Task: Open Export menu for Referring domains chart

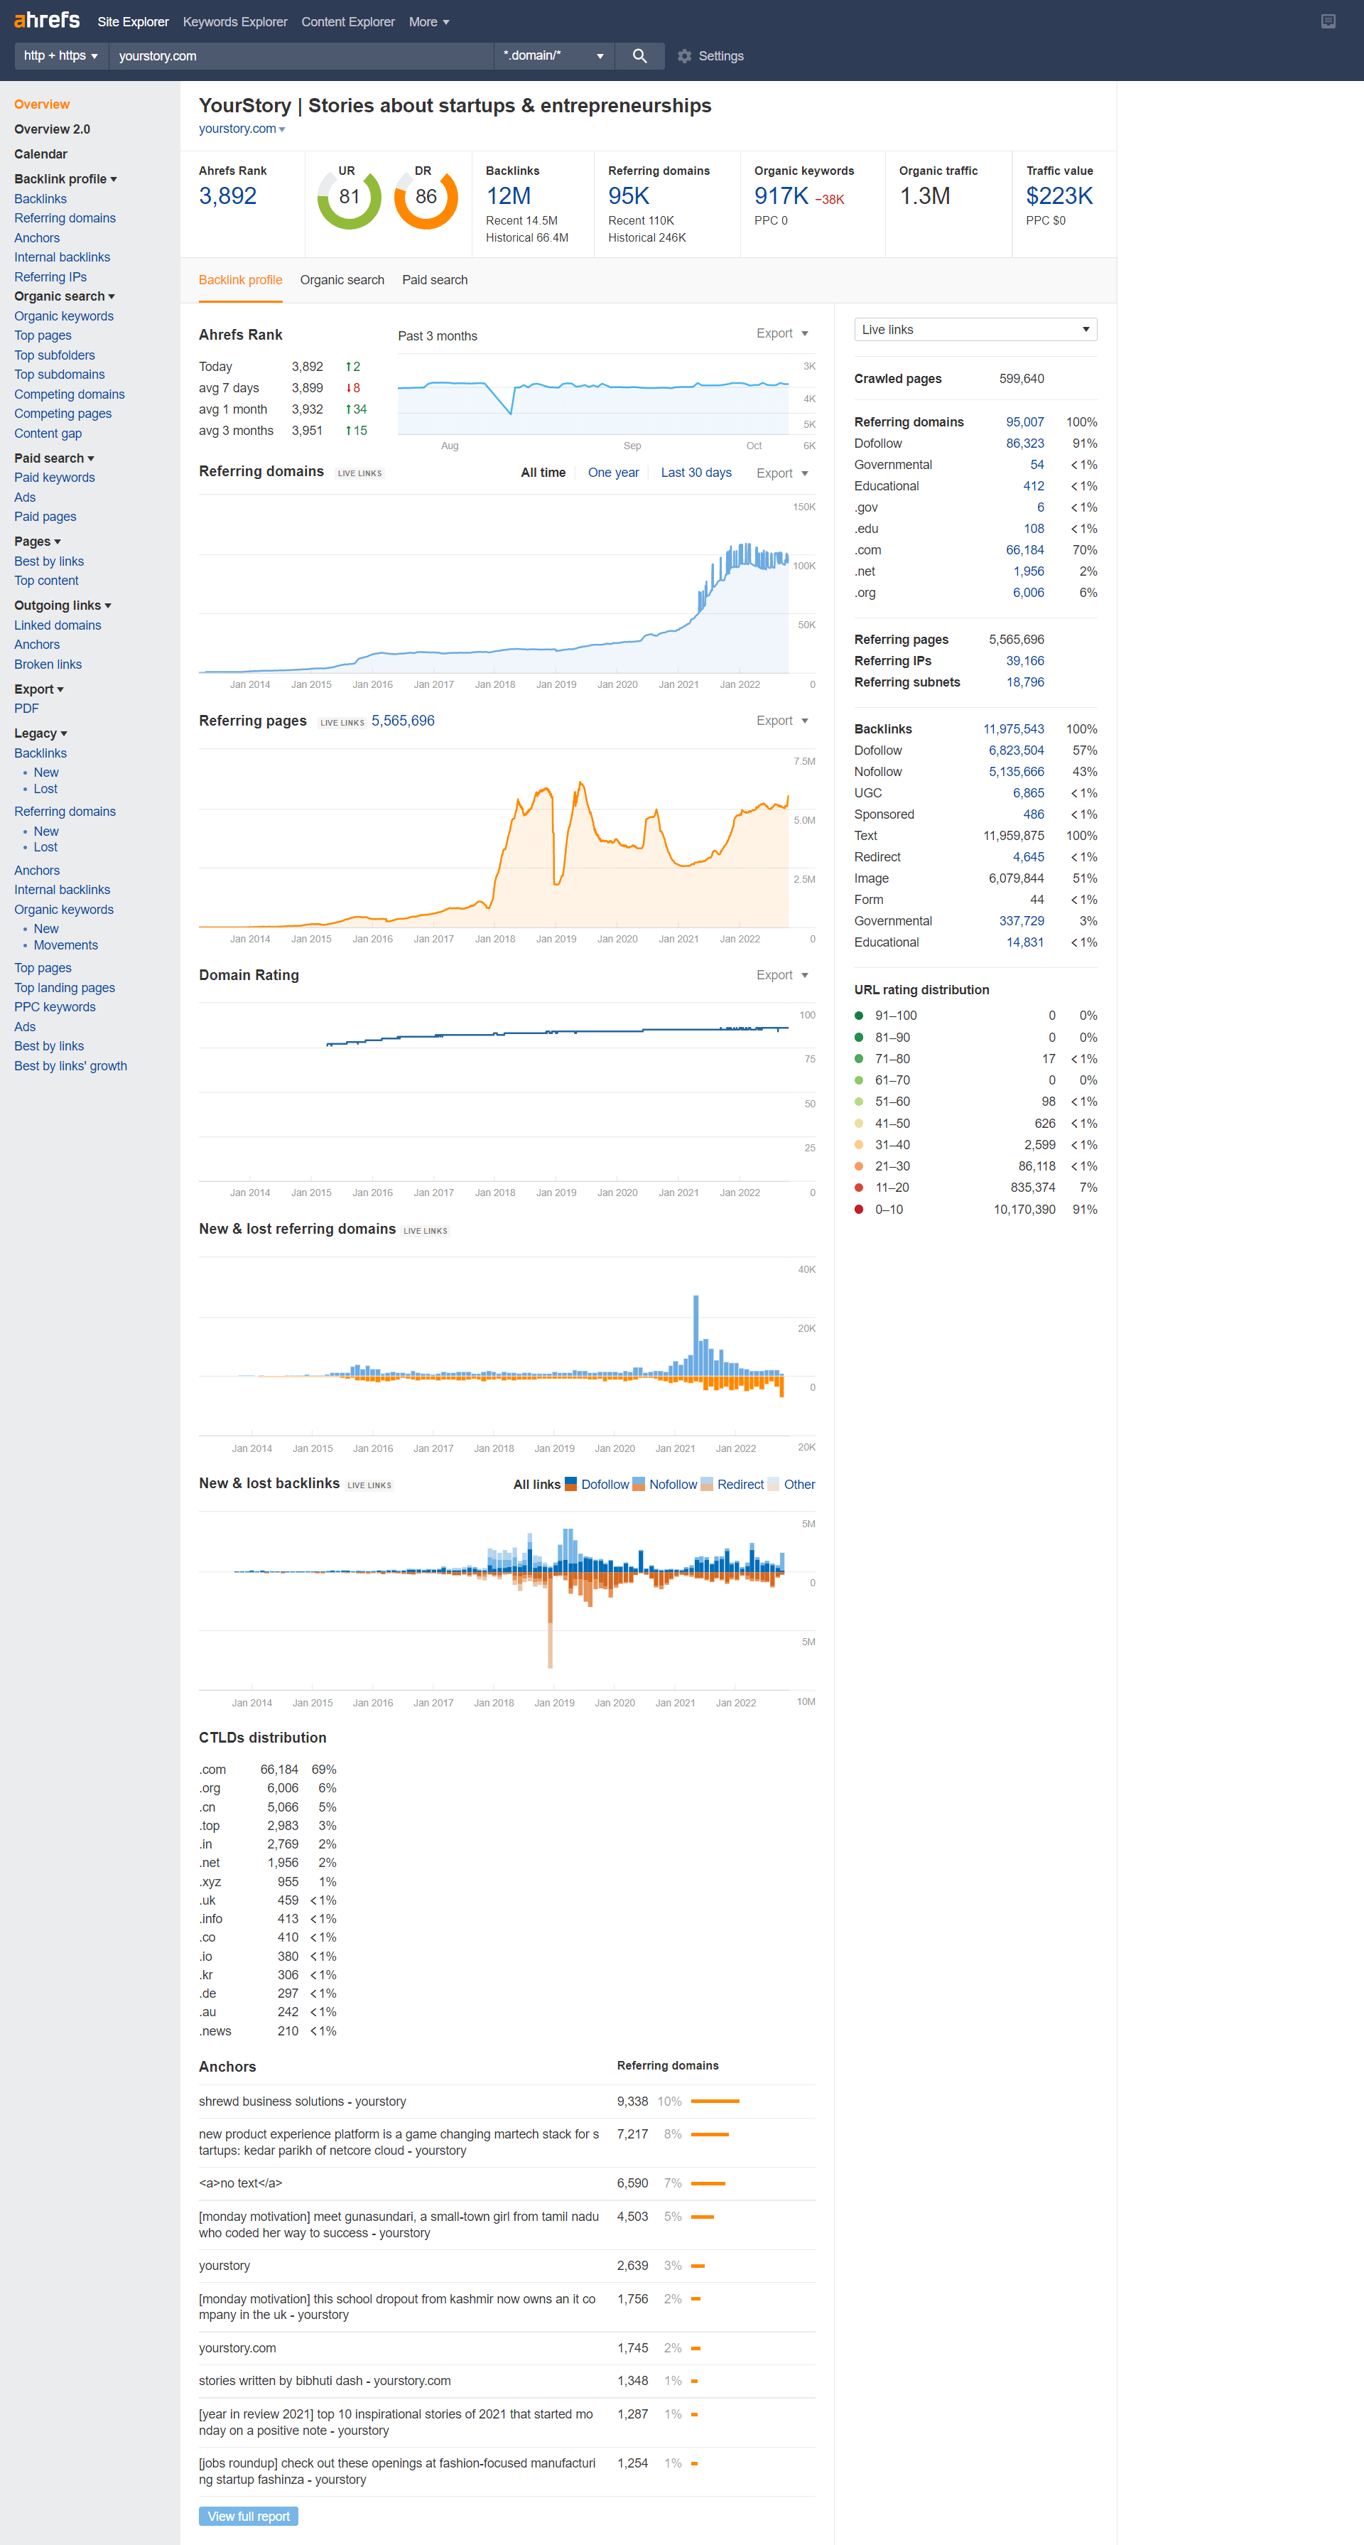Action: (782, 473)
